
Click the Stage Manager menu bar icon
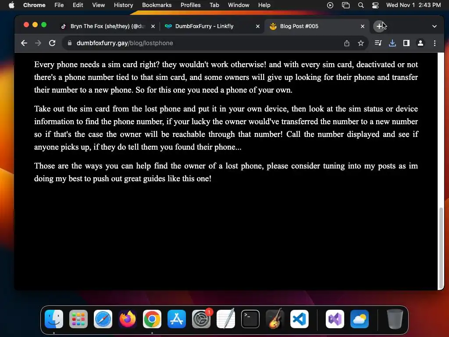point(346,5)
